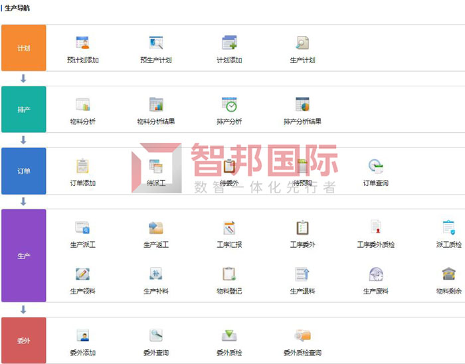
Task: Select the 工序汇报 icon
Action: [x=229, y=228]
